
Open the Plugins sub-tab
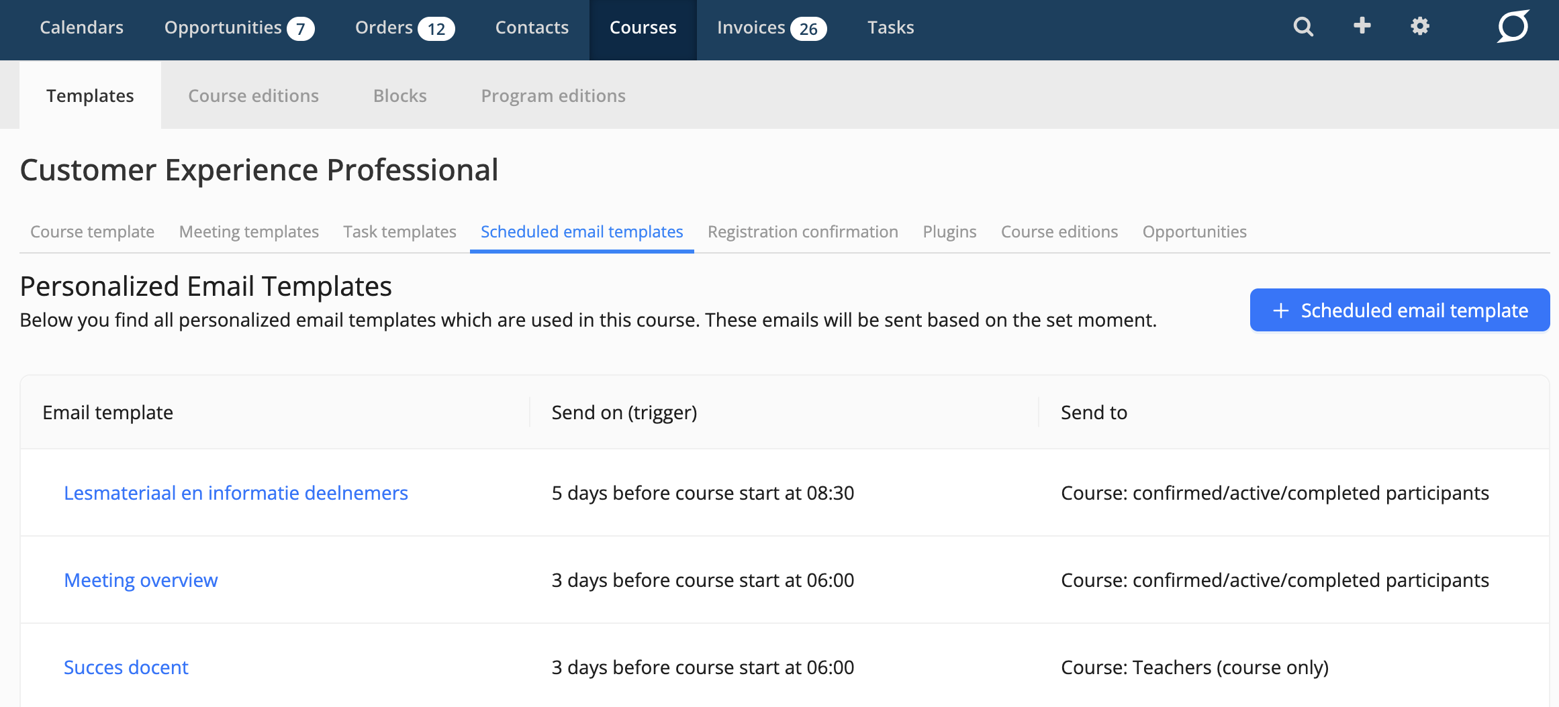tap(950, 231)
